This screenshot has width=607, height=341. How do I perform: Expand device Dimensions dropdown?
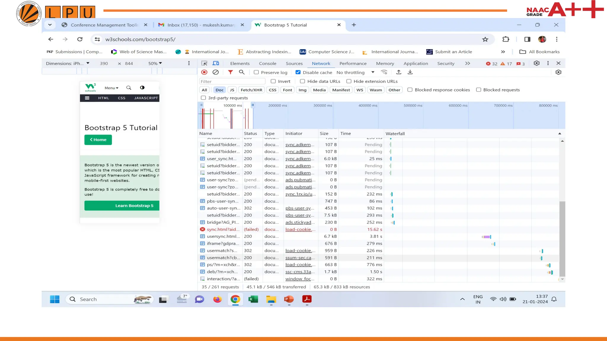point(68,63)
